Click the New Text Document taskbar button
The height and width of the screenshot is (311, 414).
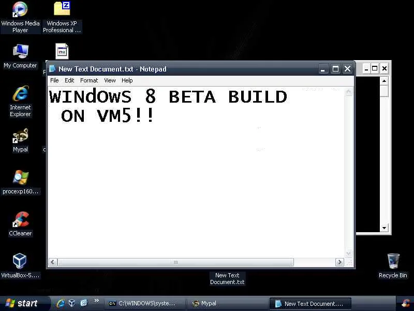click(x=310, y=304)
